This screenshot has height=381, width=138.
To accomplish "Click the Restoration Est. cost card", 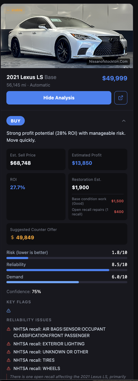I will (98, 197).
